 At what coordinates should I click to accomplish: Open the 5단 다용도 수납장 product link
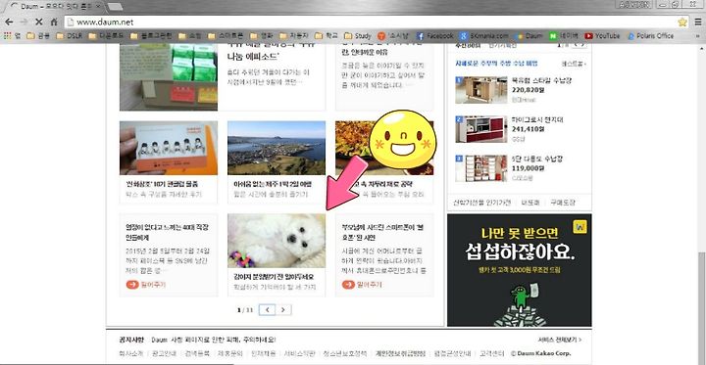tap(537, 160)
